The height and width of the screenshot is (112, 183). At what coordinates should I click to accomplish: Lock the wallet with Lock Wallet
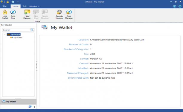tap(5, 14)
